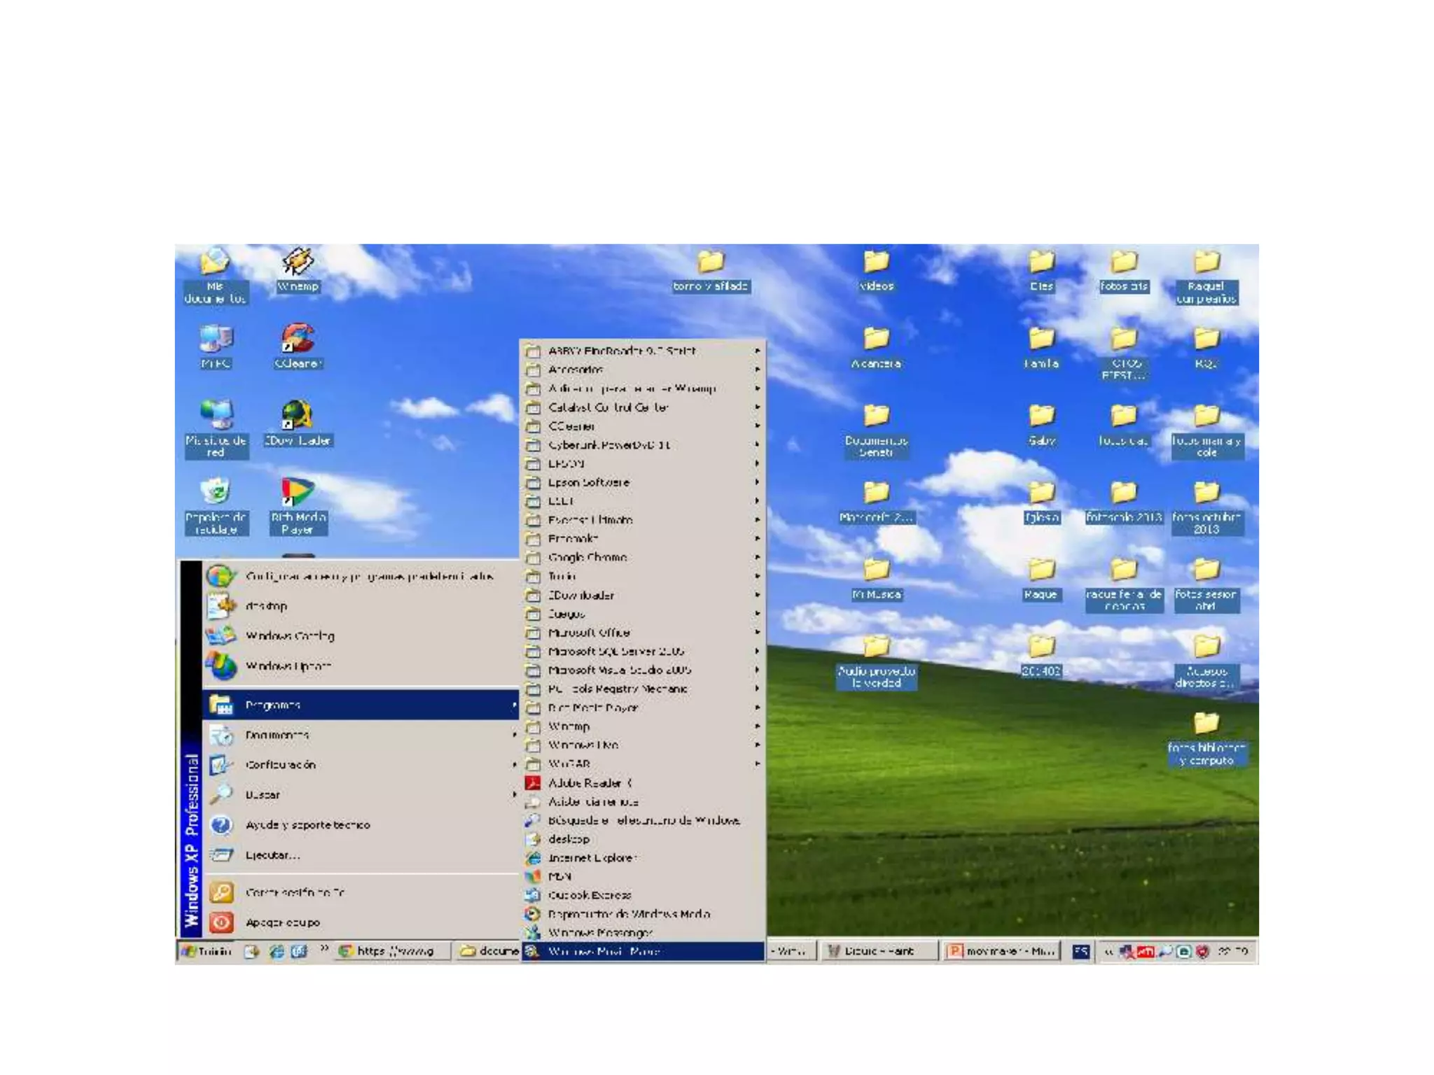Expand the Documentos submenu

click(x=277, y=735)
